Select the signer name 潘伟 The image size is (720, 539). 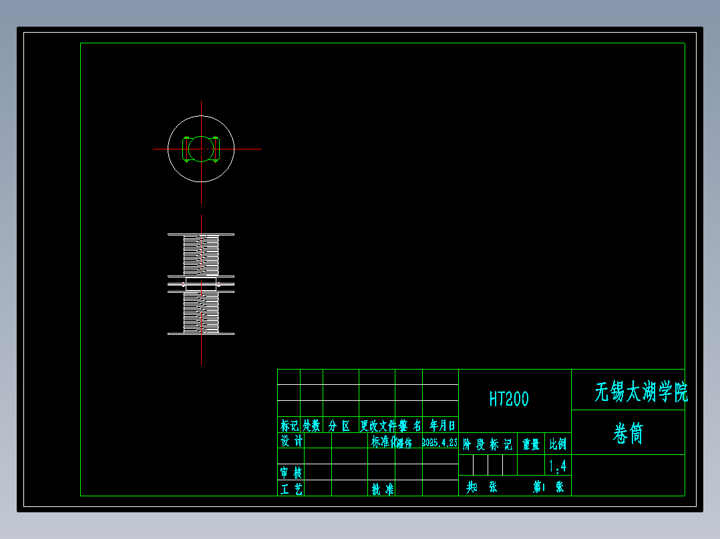(x=404, y=441)
